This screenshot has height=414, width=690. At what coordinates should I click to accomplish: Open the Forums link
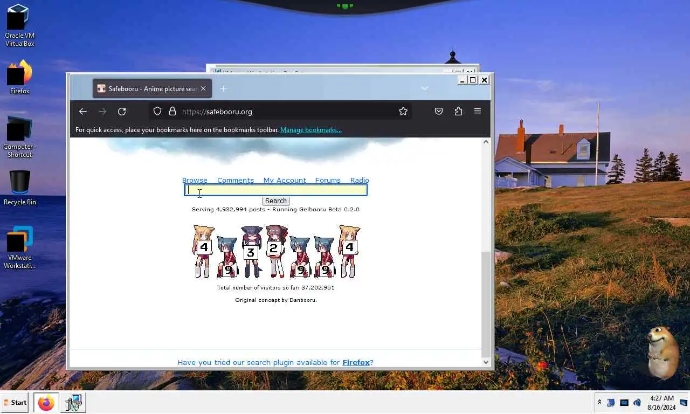coord(328,180)
